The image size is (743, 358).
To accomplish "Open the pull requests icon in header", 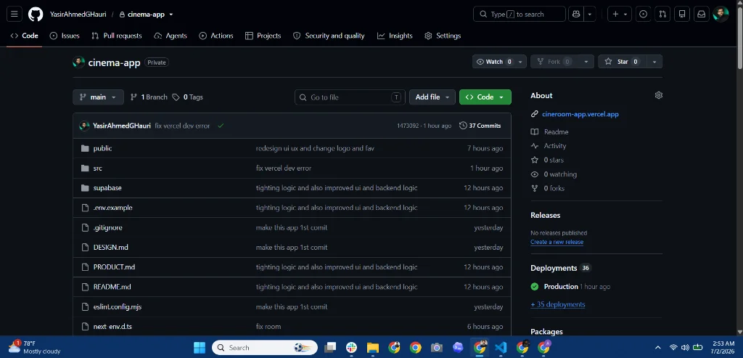I will [x=662, y=15].
